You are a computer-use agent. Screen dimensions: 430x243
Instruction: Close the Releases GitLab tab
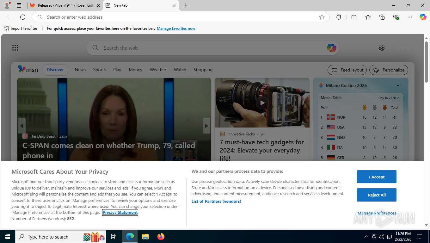[x=98, y=5]
